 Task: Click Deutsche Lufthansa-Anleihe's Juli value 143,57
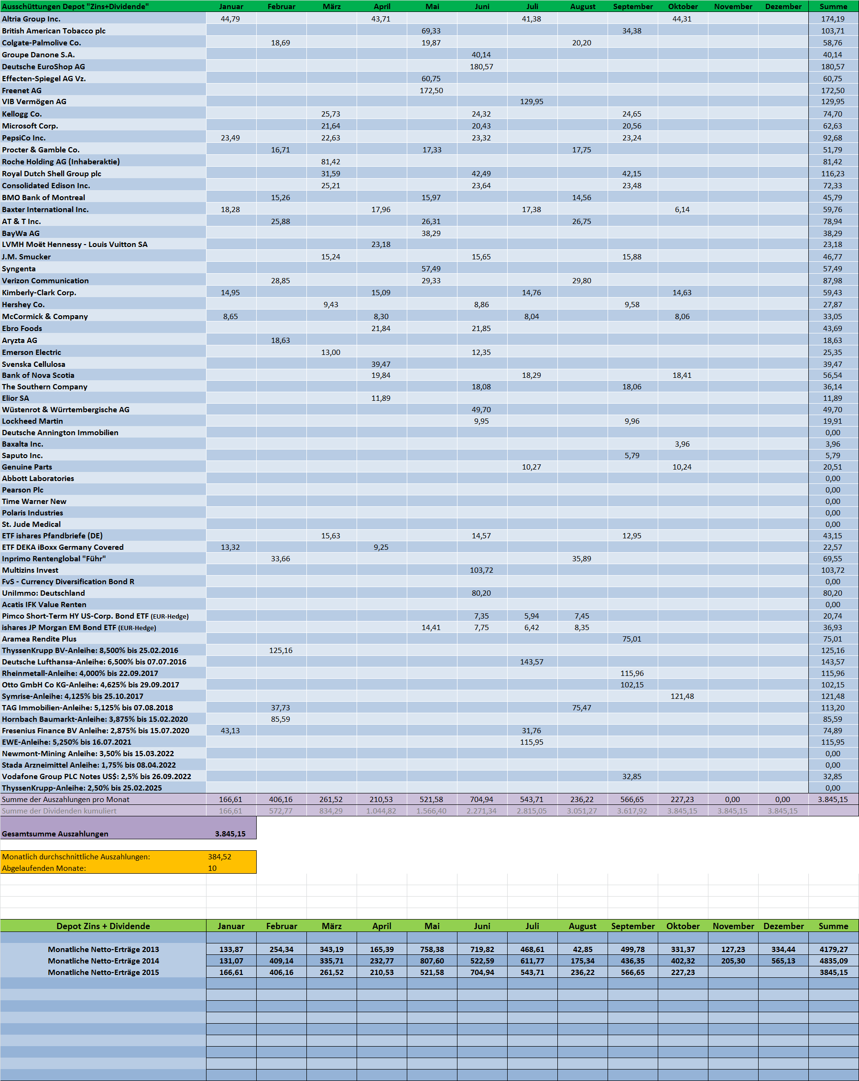click(532, 663)
